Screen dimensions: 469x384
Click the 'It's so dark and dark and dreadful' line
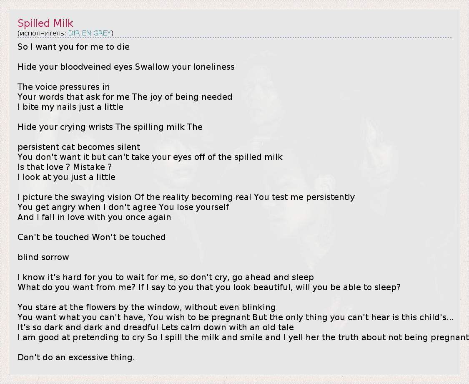[x=155, y=327]
